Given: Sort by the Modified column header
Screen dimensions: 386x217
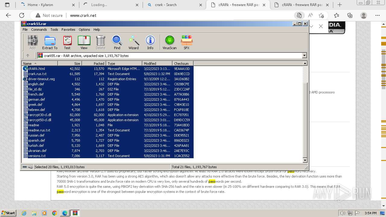Looking at the screenshot, I should [157, 63].
